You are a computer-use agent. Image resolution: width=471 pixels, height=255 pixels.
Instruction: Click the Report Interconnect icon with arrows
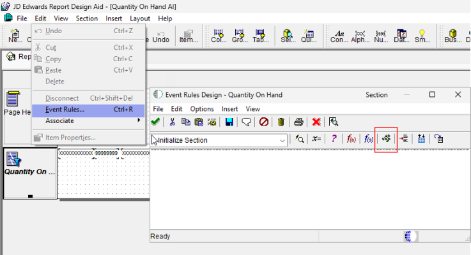click(x=386, y=139)
